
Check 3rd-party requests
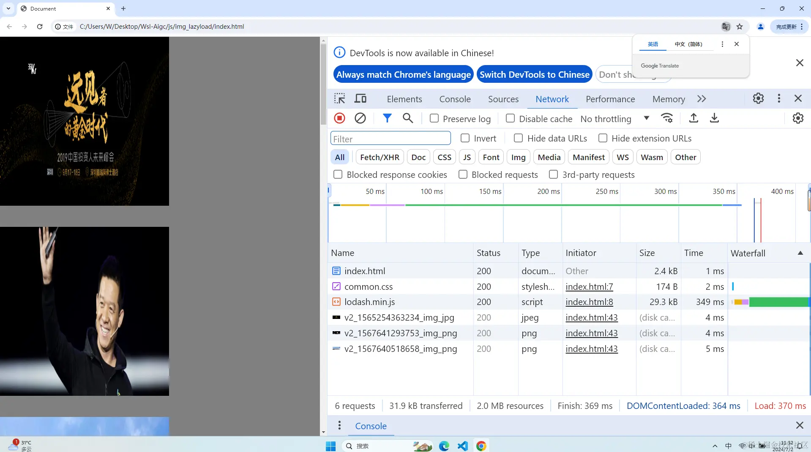point(553,174)
